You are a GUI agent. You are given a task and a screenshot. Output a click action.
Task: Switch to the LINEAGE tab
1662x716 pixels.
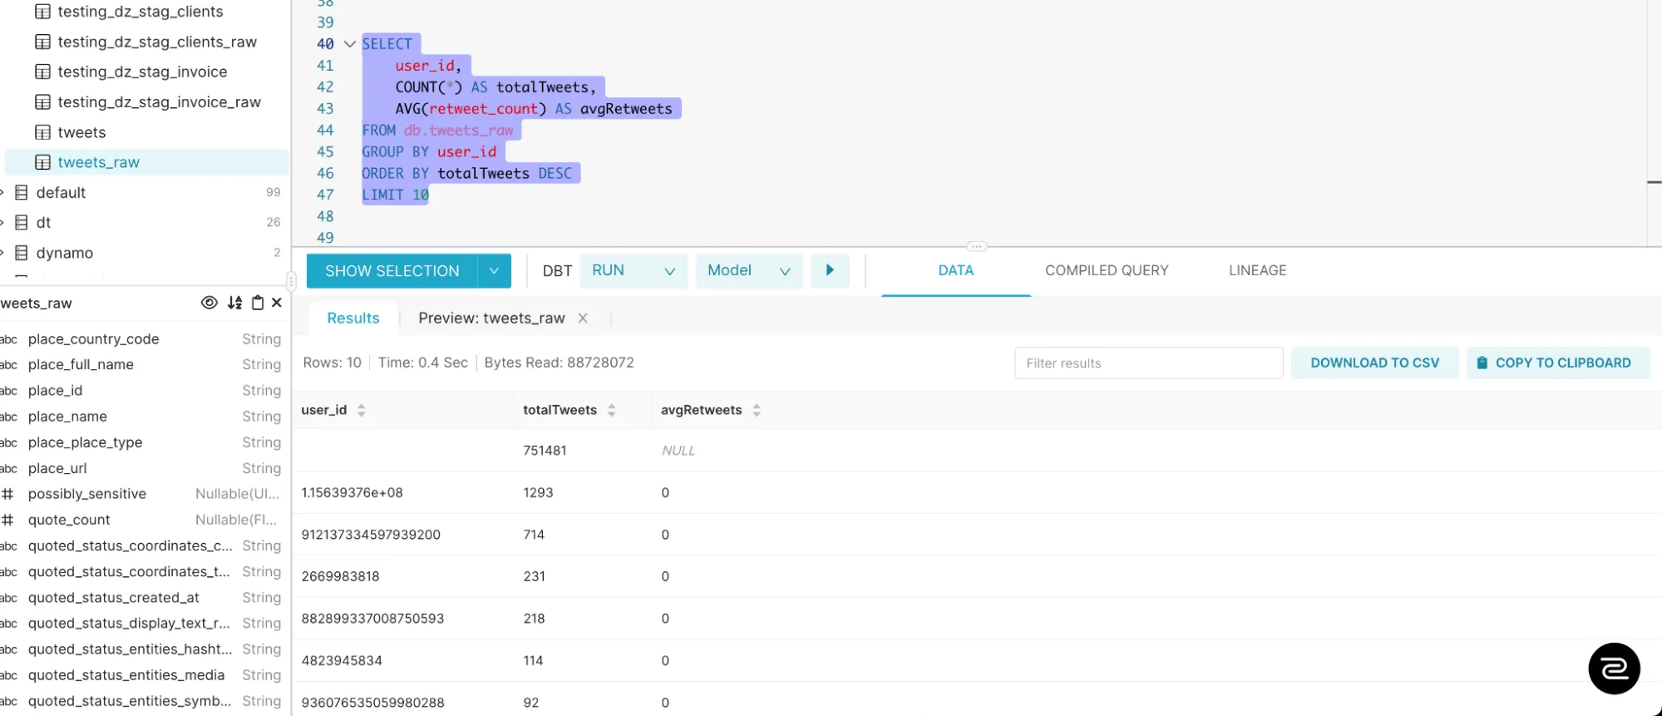1257,270
